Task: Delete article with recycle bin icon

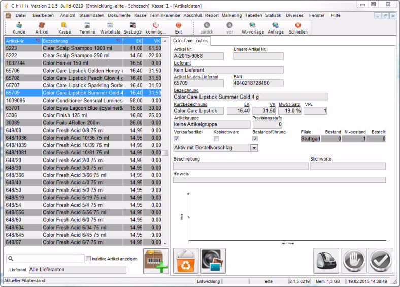Action: (x=186, y=261)
